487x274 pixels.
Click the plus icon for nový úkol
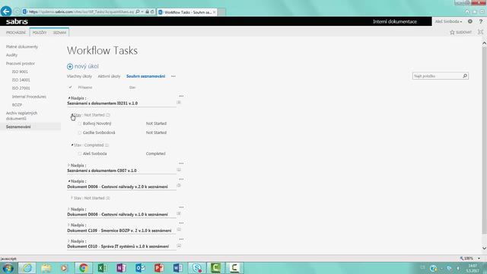[x=70, y=66]
